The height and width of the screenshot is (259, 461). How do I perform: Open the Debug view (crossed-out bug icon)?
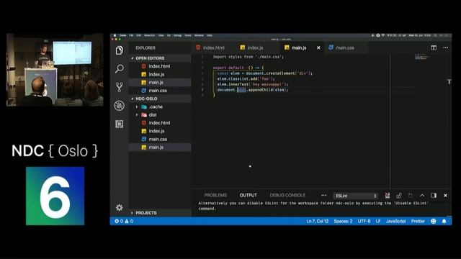tap(119, 106)
